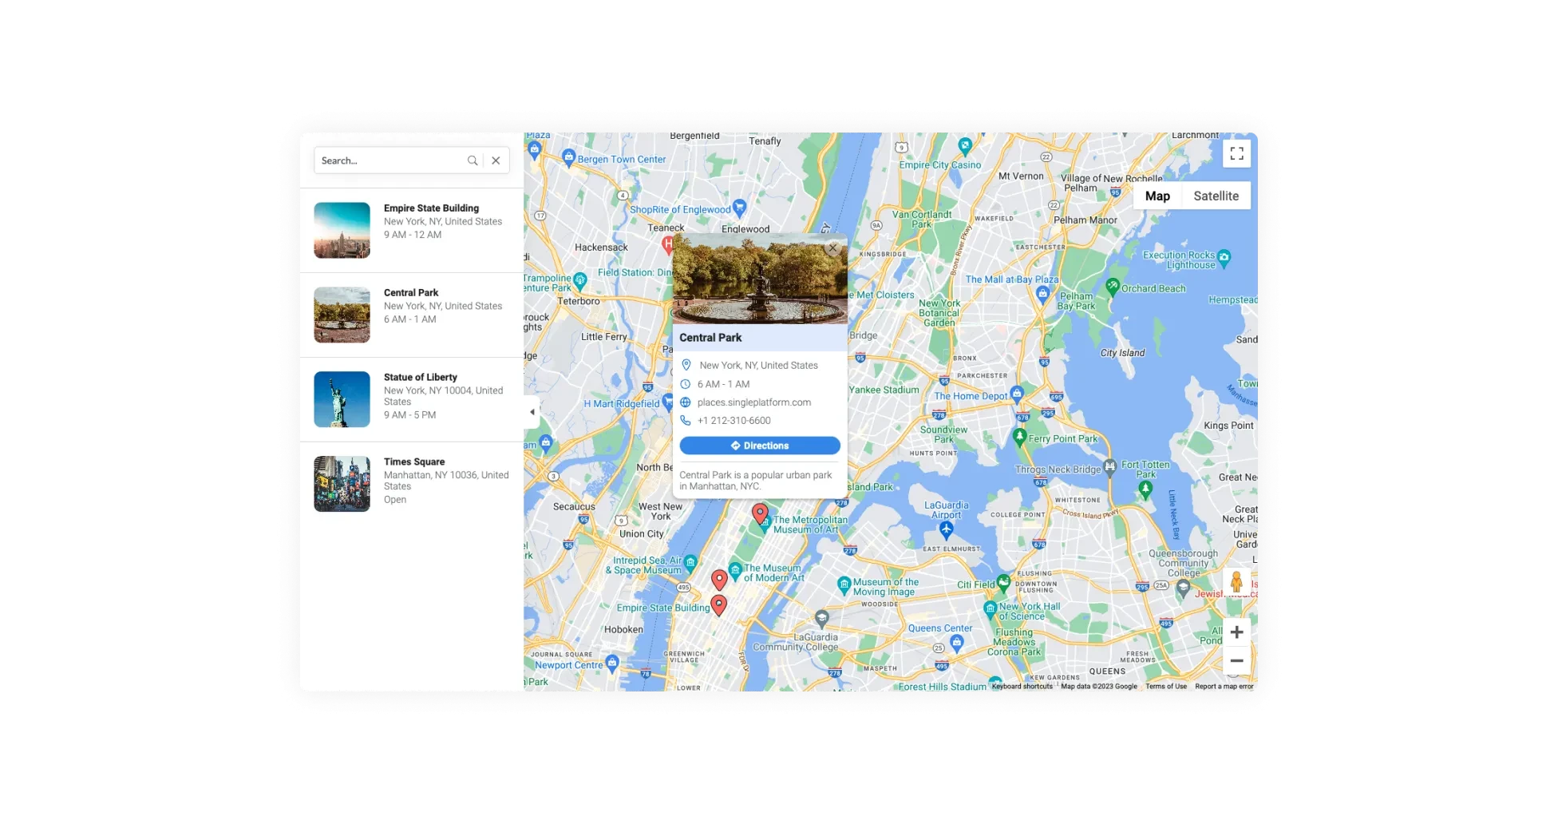Open Keyboard shortcuts link on map
This screenshot has height=824, width=1558.
pyautogui.click(x=1022, y=686)
